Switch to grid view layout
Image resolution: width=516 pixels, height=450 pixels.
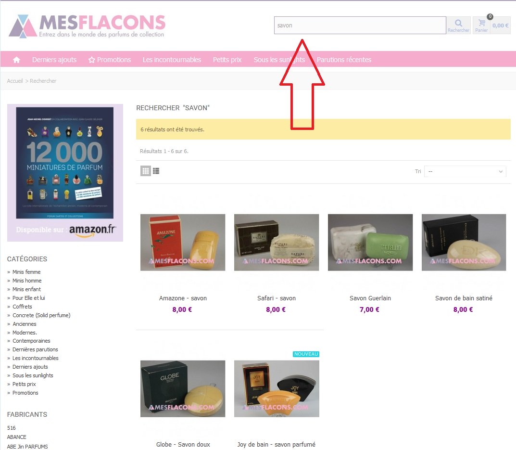coord(145,171)
